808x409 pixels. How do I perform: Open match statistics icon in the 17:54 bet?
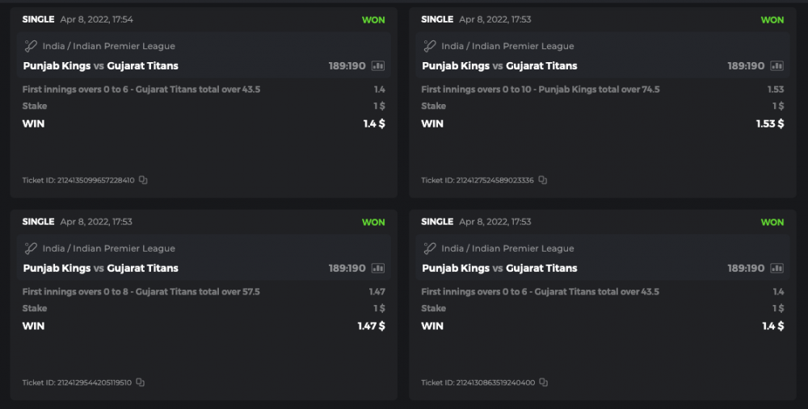click(x=378, y=66)
